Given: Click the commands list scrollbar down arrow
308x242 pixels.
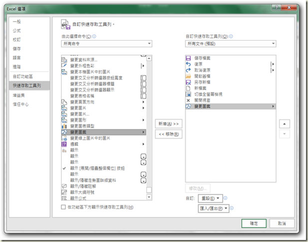Looking at the screenshot, I should click(x=149, y=196).
